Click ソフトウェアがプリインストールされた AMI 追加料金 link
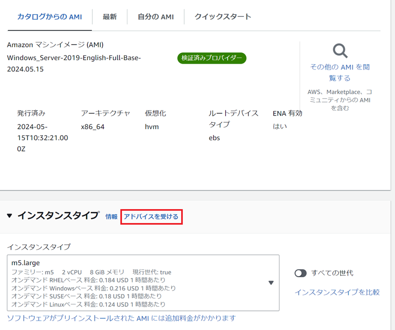The image size is (395, 330). pos(121,318)
